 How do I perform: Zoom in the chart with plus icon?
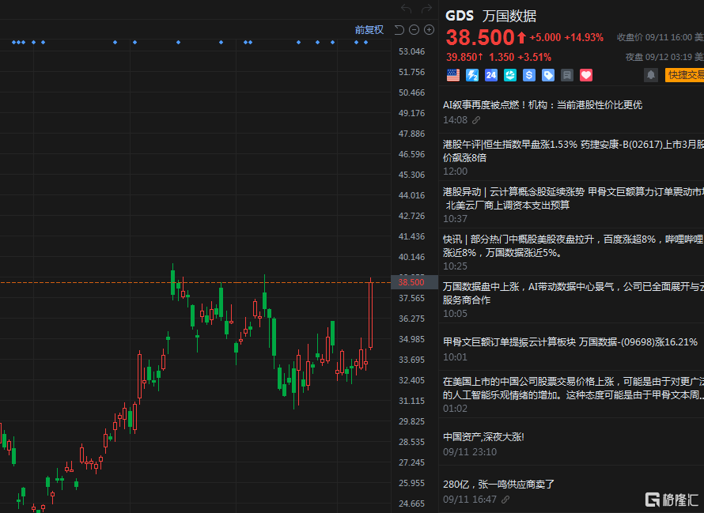click(430, 30)
